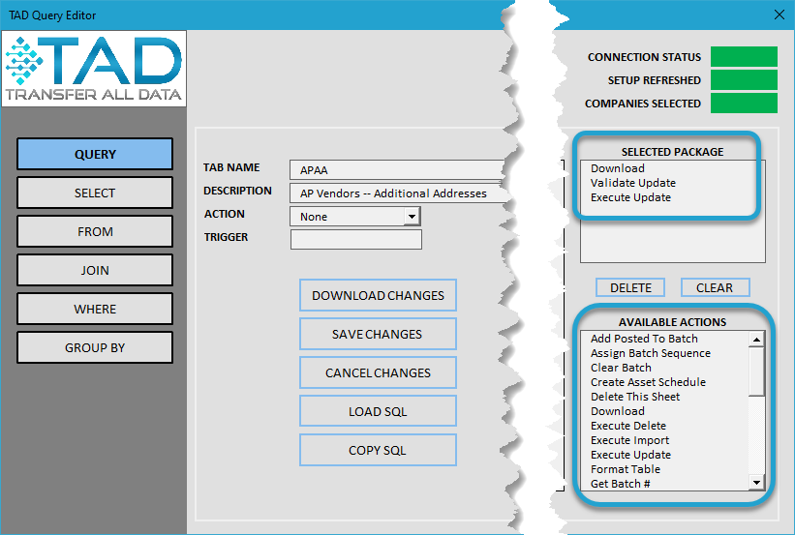Screen dimensions: 795x535
Task: Switch to the FROM section
Action: tap(95, 231)
